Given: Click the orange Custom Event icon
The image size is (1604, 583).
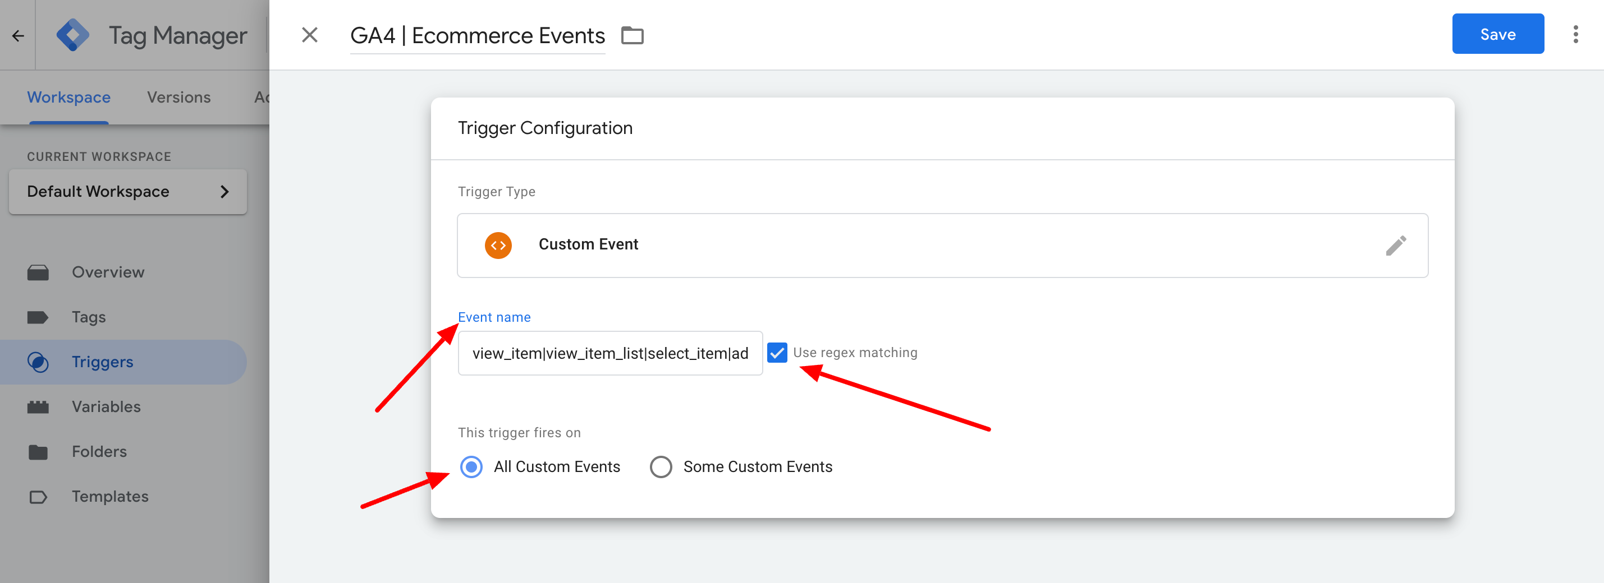Looking at the screenshot, I should coord(498,245).
